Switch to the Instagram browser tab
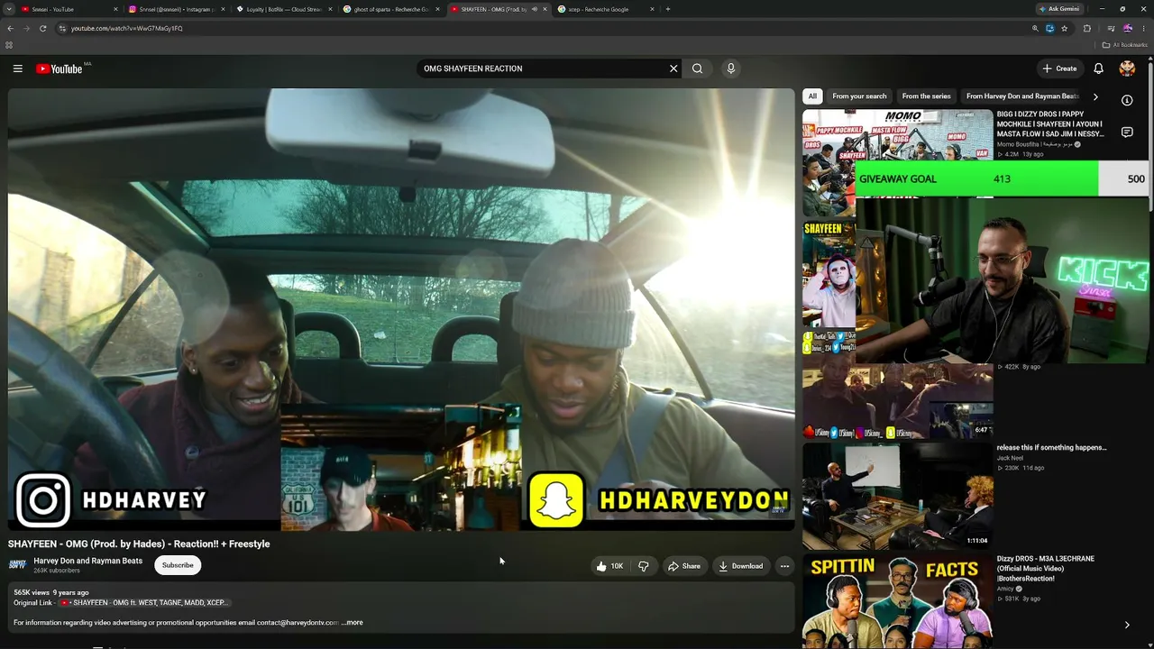This screenshot has height=649, width=1154. pos(177,9)
